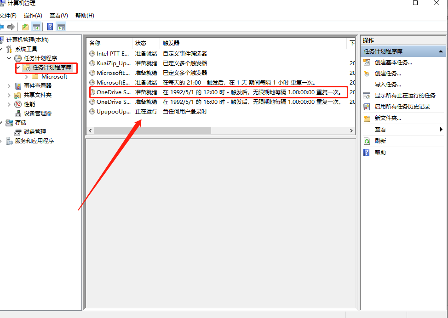Open the 查看 submenu arrow
Viewport: 448px width, 318px height.
click(441, 130)
